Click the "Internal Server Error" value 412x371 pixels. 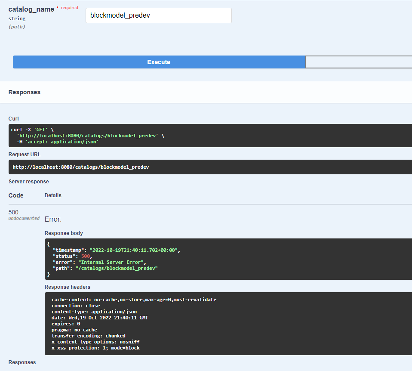point(112,262)
